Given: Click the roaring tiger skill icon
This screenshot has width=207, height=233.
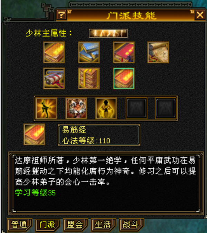Looking at the screenshot, I should [x=76, y=108].
